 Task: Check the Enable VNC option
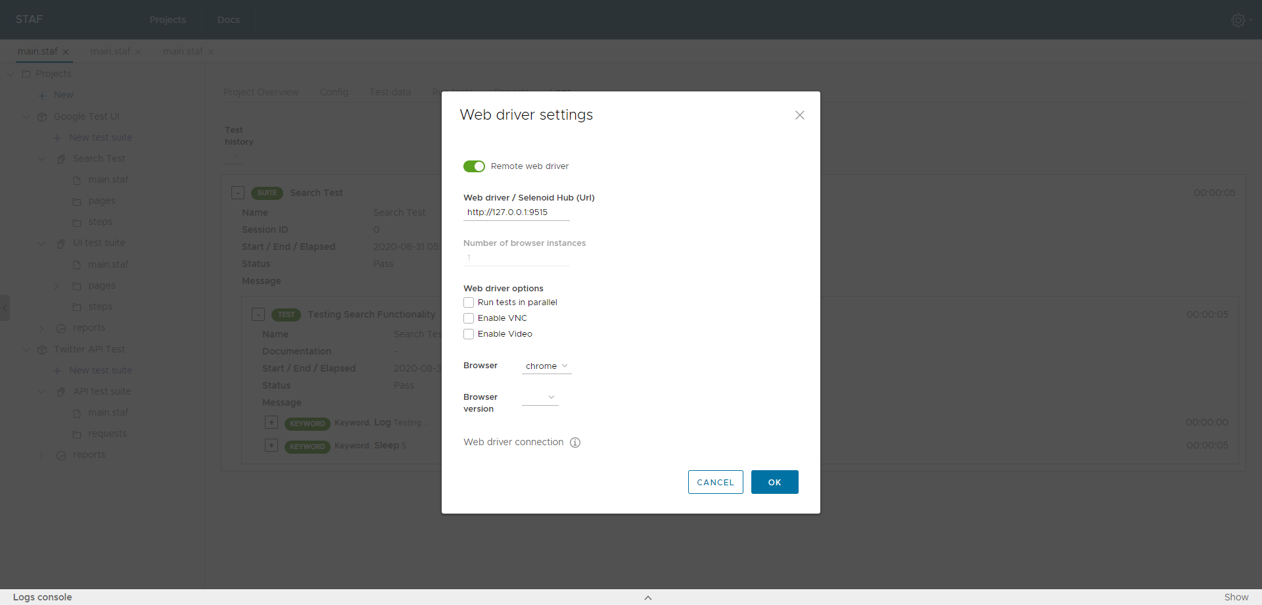coord(469,318)
